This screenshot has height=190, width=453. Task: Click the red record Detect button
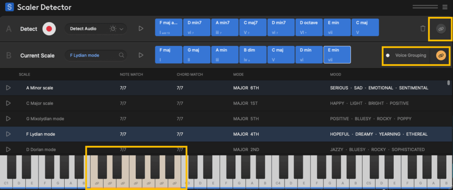point(50,29)
